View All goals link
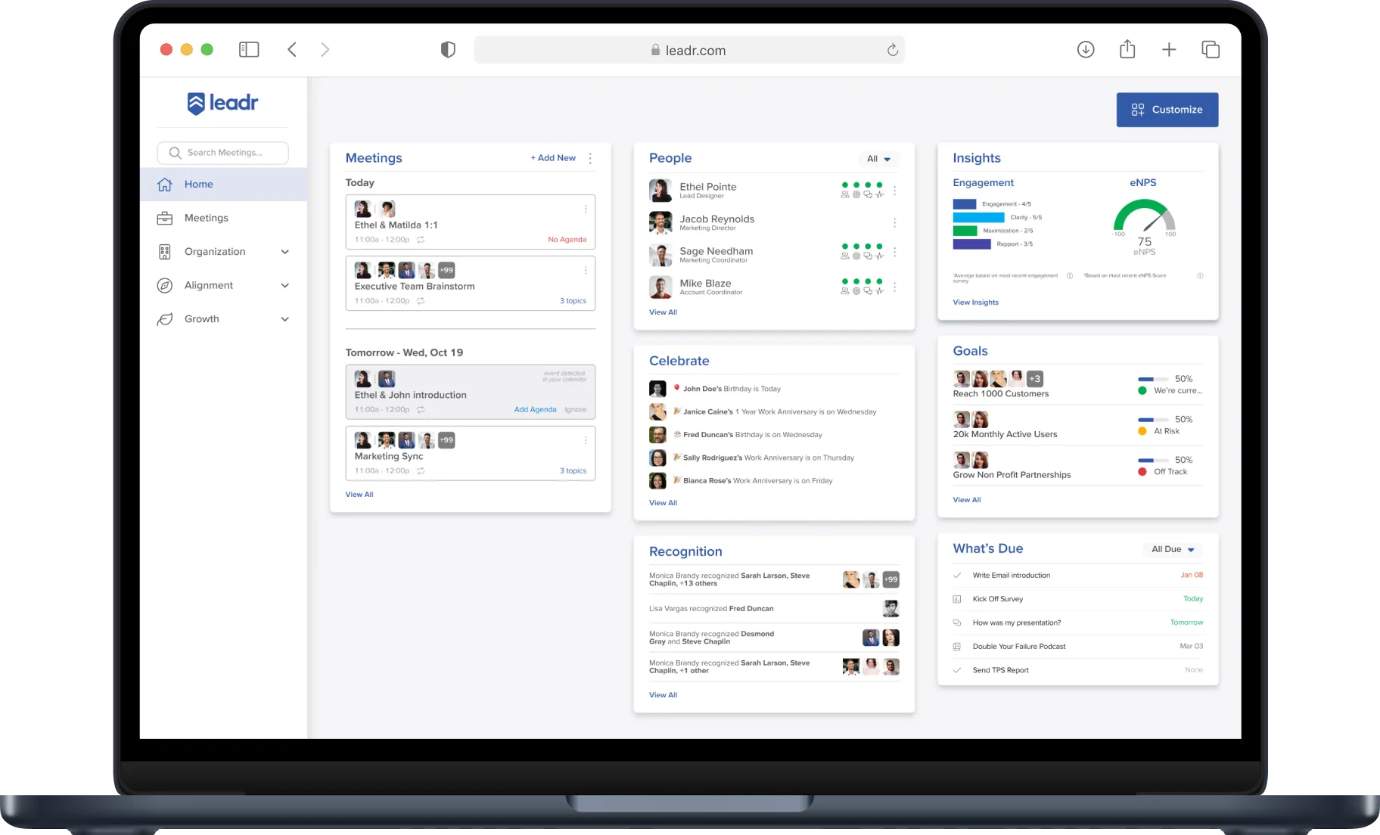Image resolution: width=1380 pixels, height=835 pixels. pos(967,500)
